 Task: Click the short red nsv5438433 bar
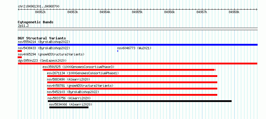point(20,51)
